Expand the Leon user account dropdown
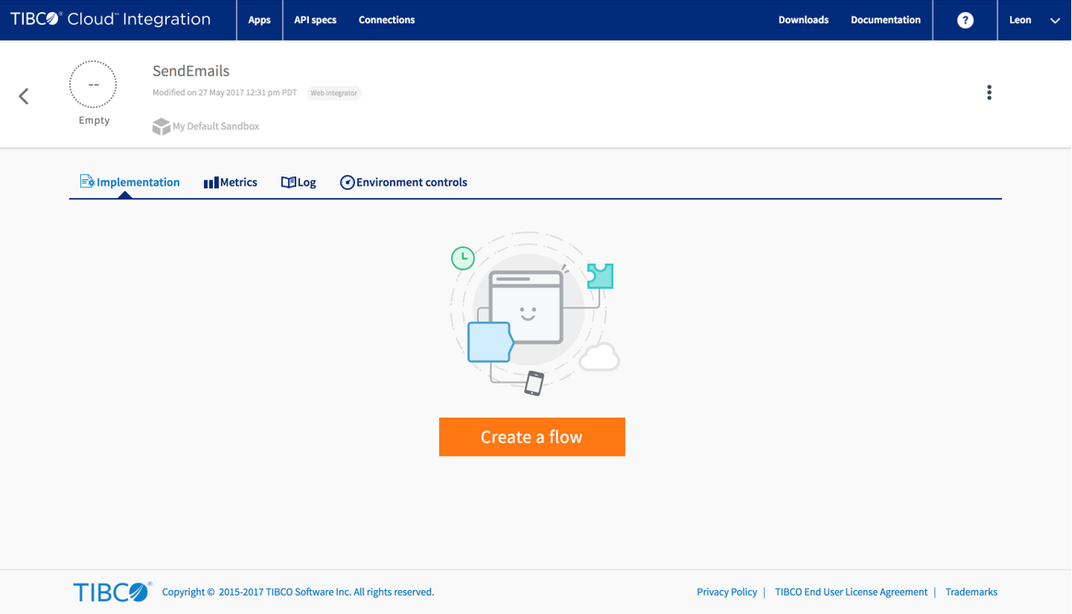 1034,21
